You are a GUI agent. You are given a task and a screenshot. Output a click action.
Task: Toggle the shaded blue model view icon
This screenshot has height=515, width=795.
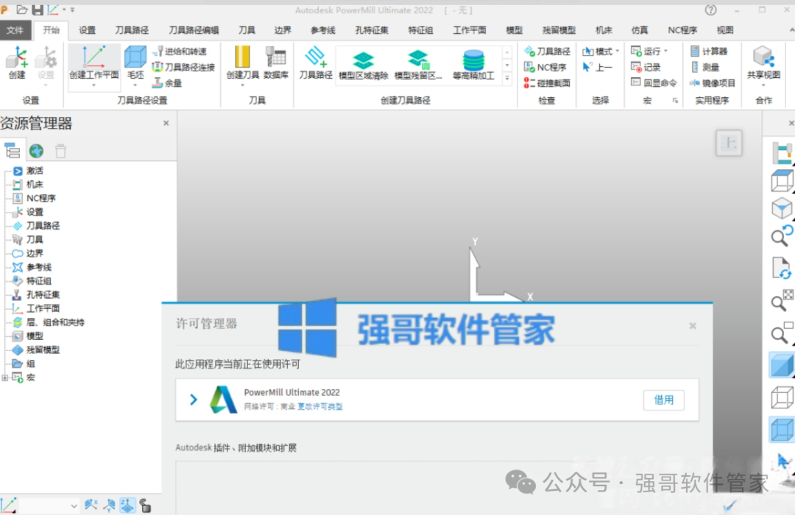pyautogui.click(x=781, y=365)
